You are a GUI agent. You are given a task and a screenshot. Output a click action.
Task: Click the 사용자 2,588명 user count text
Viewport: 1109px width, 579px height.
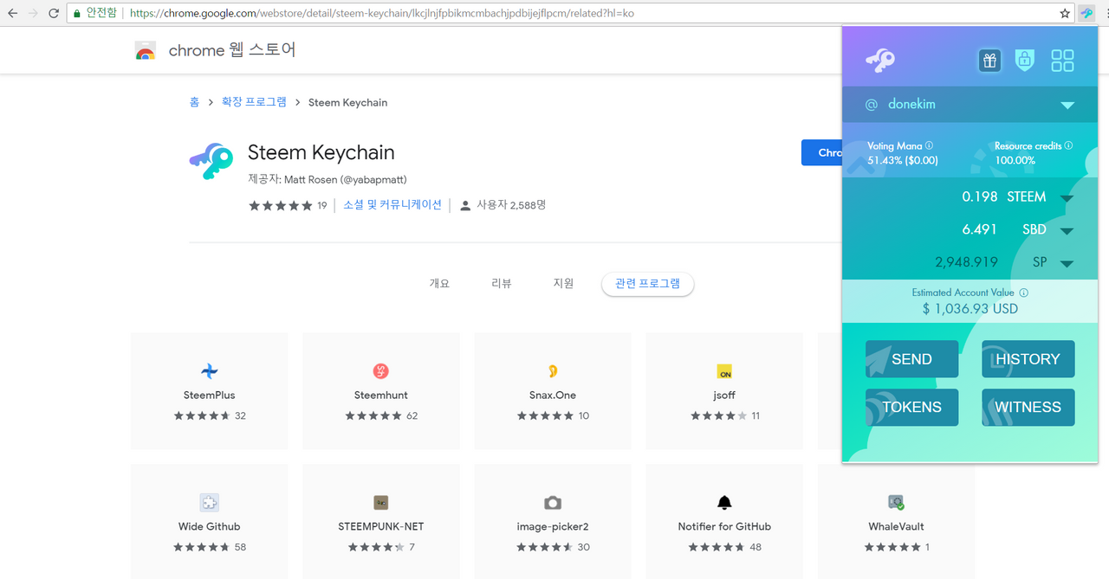pyautogui.click(x=511, y=205)
